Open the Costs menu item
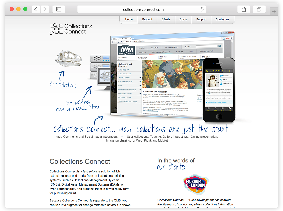Screen dimensions: 283x211 click(183, 19)
